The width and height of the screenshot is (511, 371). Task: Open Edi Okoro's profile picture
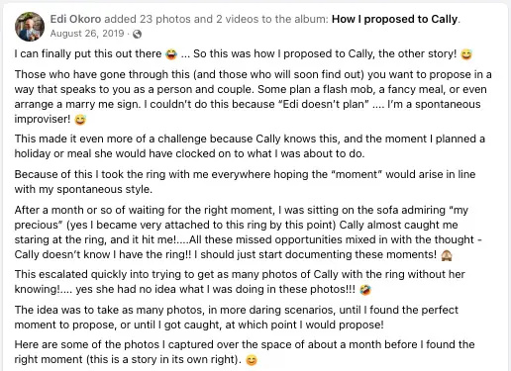coord(30,27)
